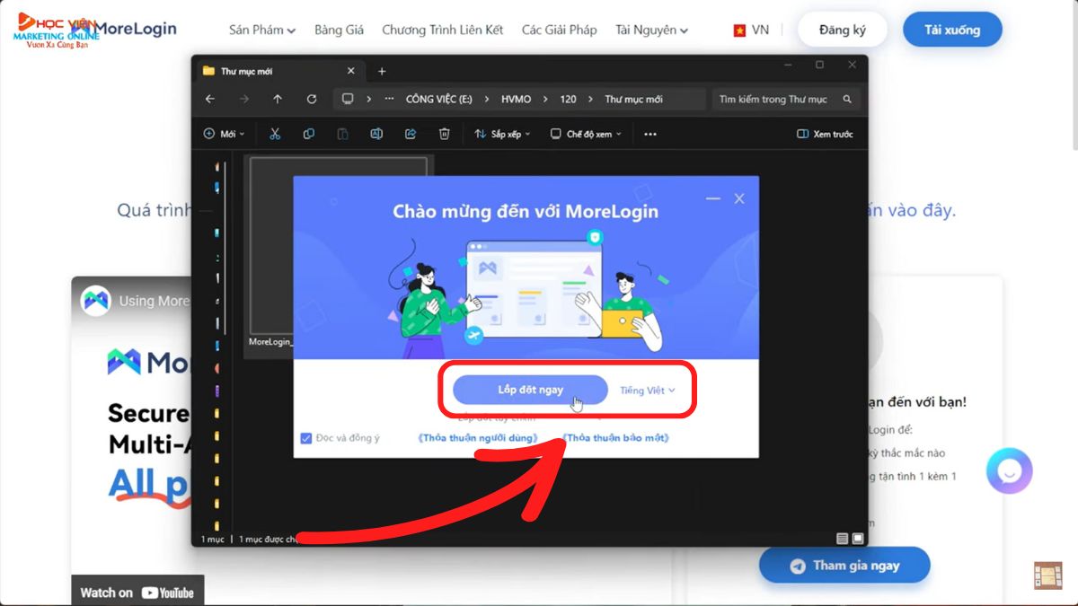Click the Refresh icon in File Explorer
Viewport: 1078px width, 606px height.
pyautogui.click(x=312, y=99)
